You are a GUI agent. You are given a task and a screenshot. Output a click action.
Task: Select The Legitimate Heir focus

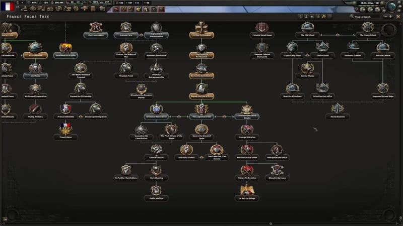(201, 111)
